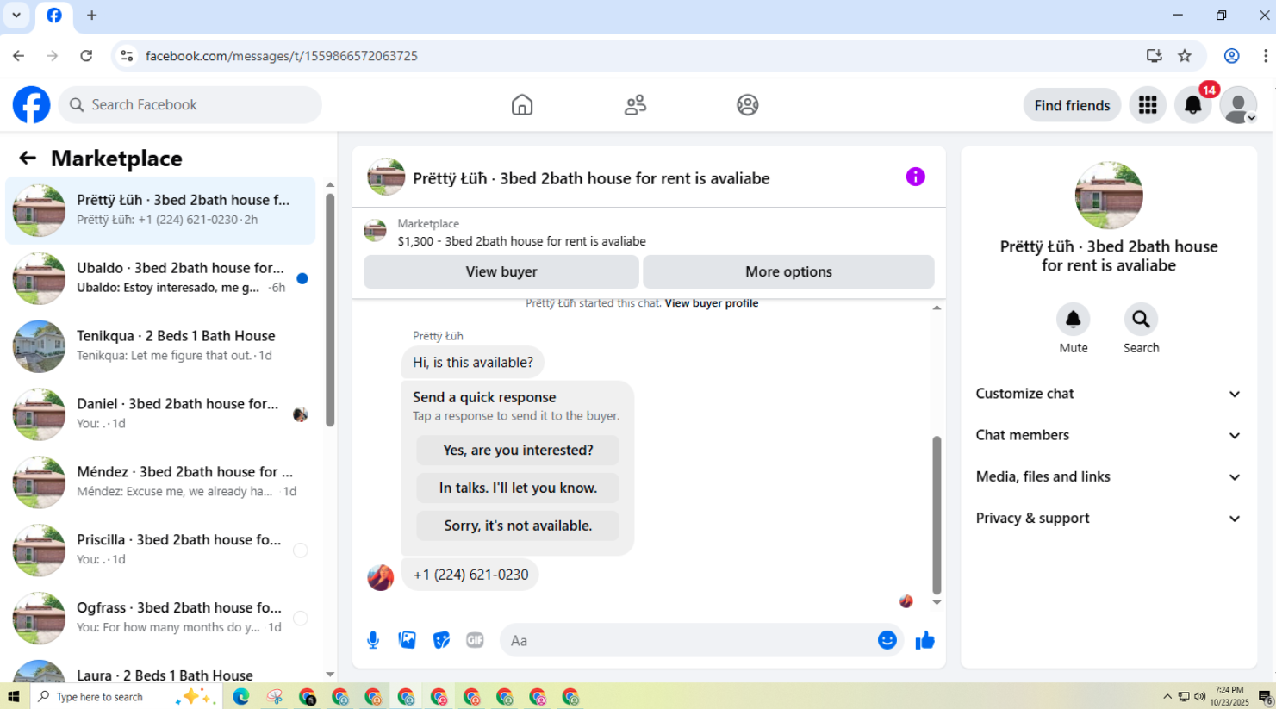View site information icon in address bar
Screen dimensions: 1276x709
click(x=127, y=56)
